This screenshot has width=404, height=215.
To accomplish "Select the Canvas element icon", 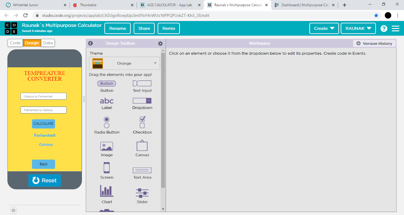I will pyautogui.click(x=142, y=146).
